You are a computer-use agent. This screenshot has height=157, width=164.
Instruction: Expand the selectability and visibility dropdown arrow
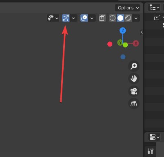click(x=57, y=18)
